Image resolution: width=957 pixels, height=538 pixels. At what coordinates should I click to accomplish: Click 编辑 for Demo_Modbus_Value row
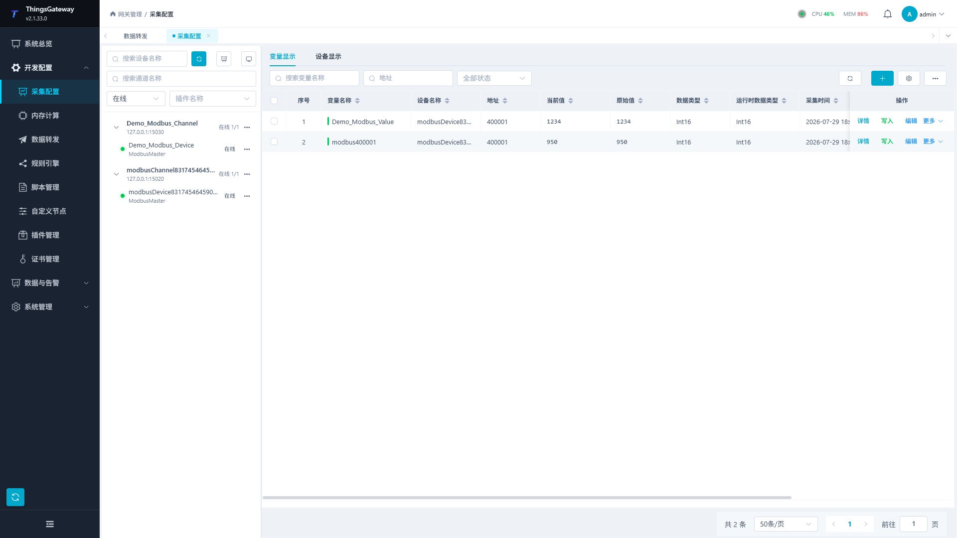911,121
